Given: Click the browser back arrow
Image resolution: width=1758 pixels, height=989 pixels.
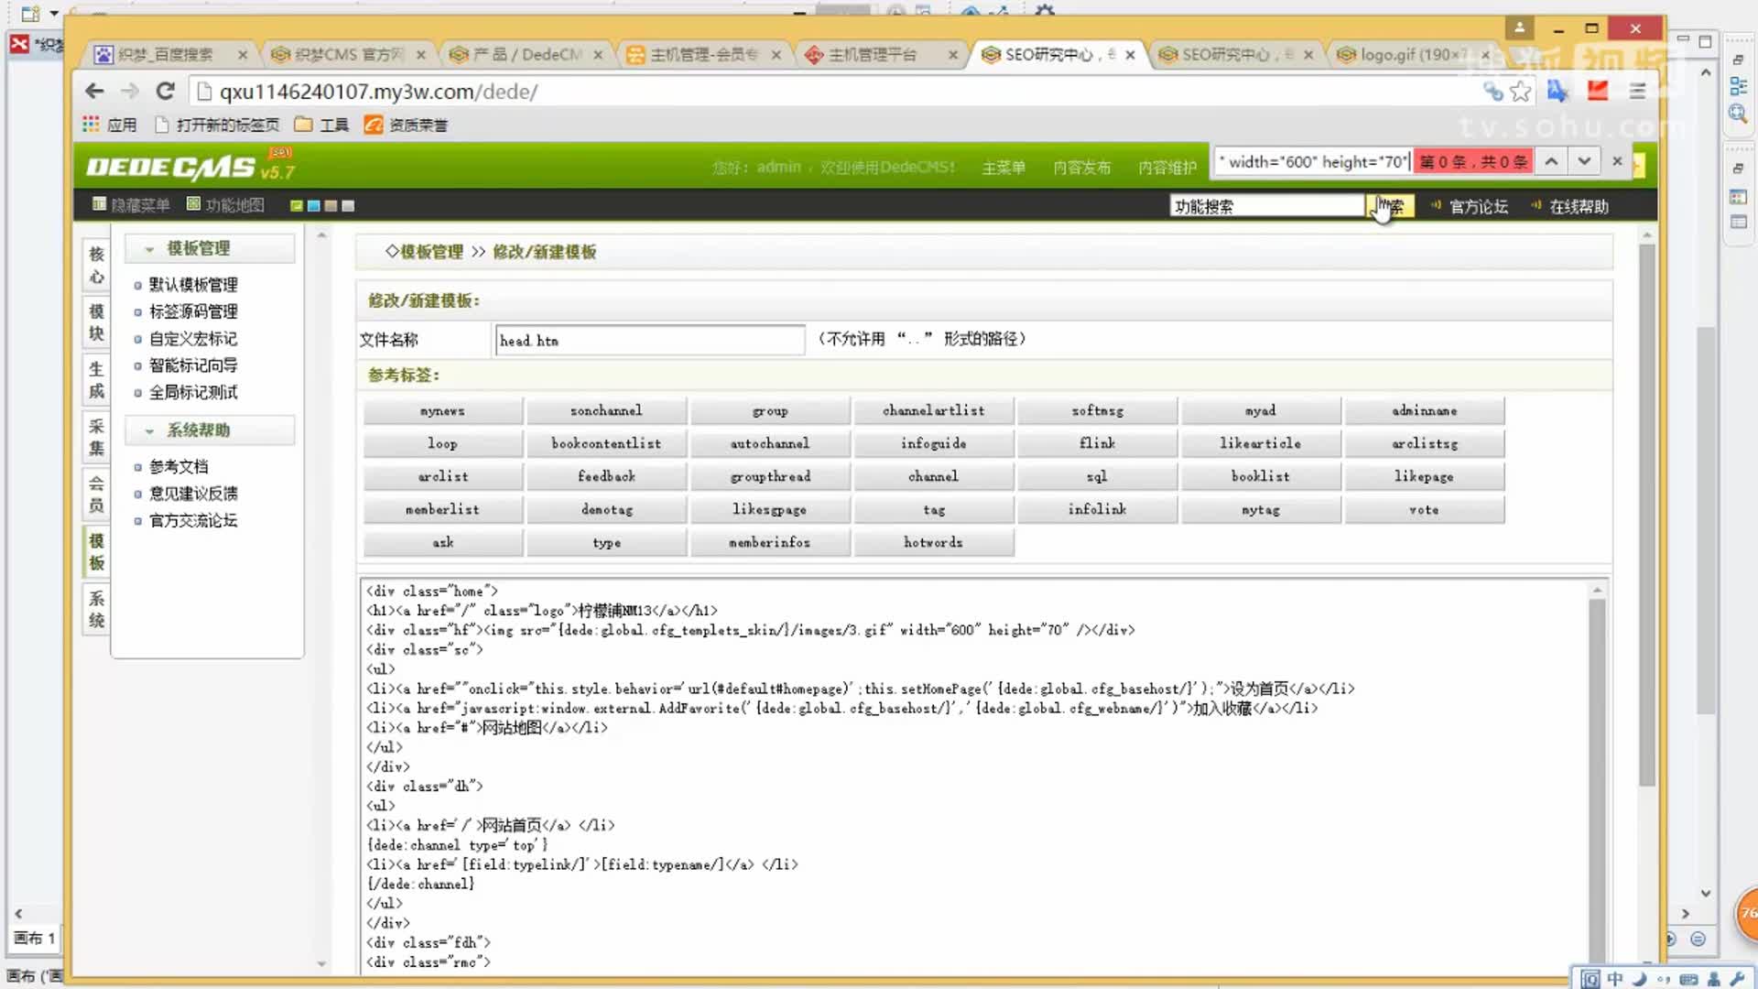Looking at the screenshot, I should (94, 92).
